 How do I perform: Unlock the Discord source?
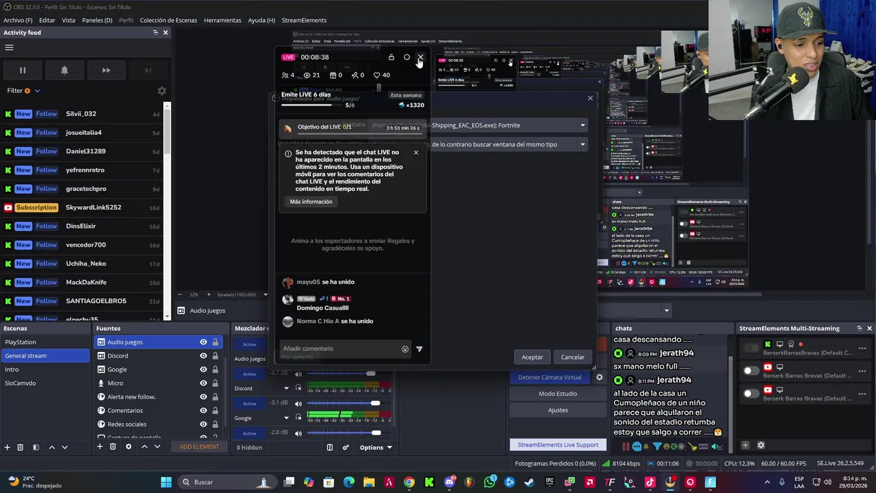215,355
